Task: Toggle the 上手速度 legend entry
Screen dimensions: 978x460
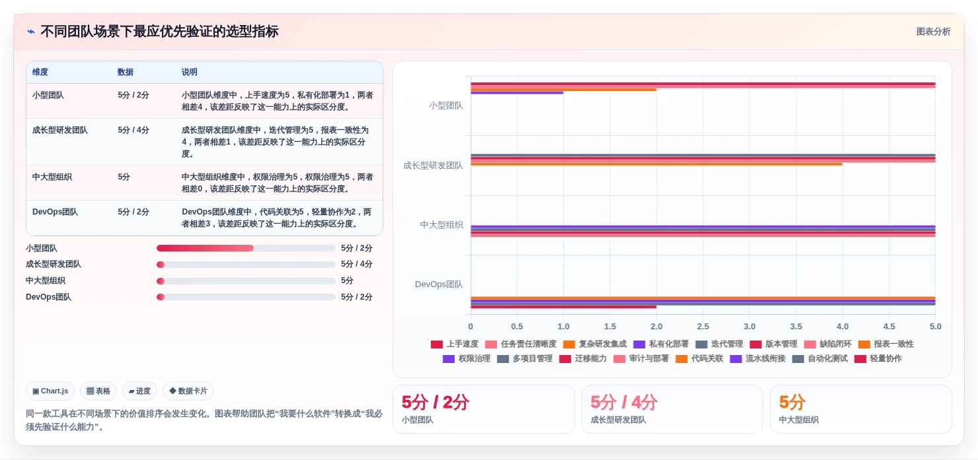Action: (454, 344)
